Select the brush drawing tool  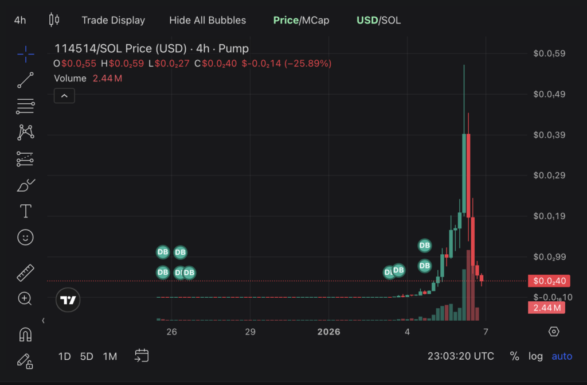pyautogui.click(x=26, y=185)
